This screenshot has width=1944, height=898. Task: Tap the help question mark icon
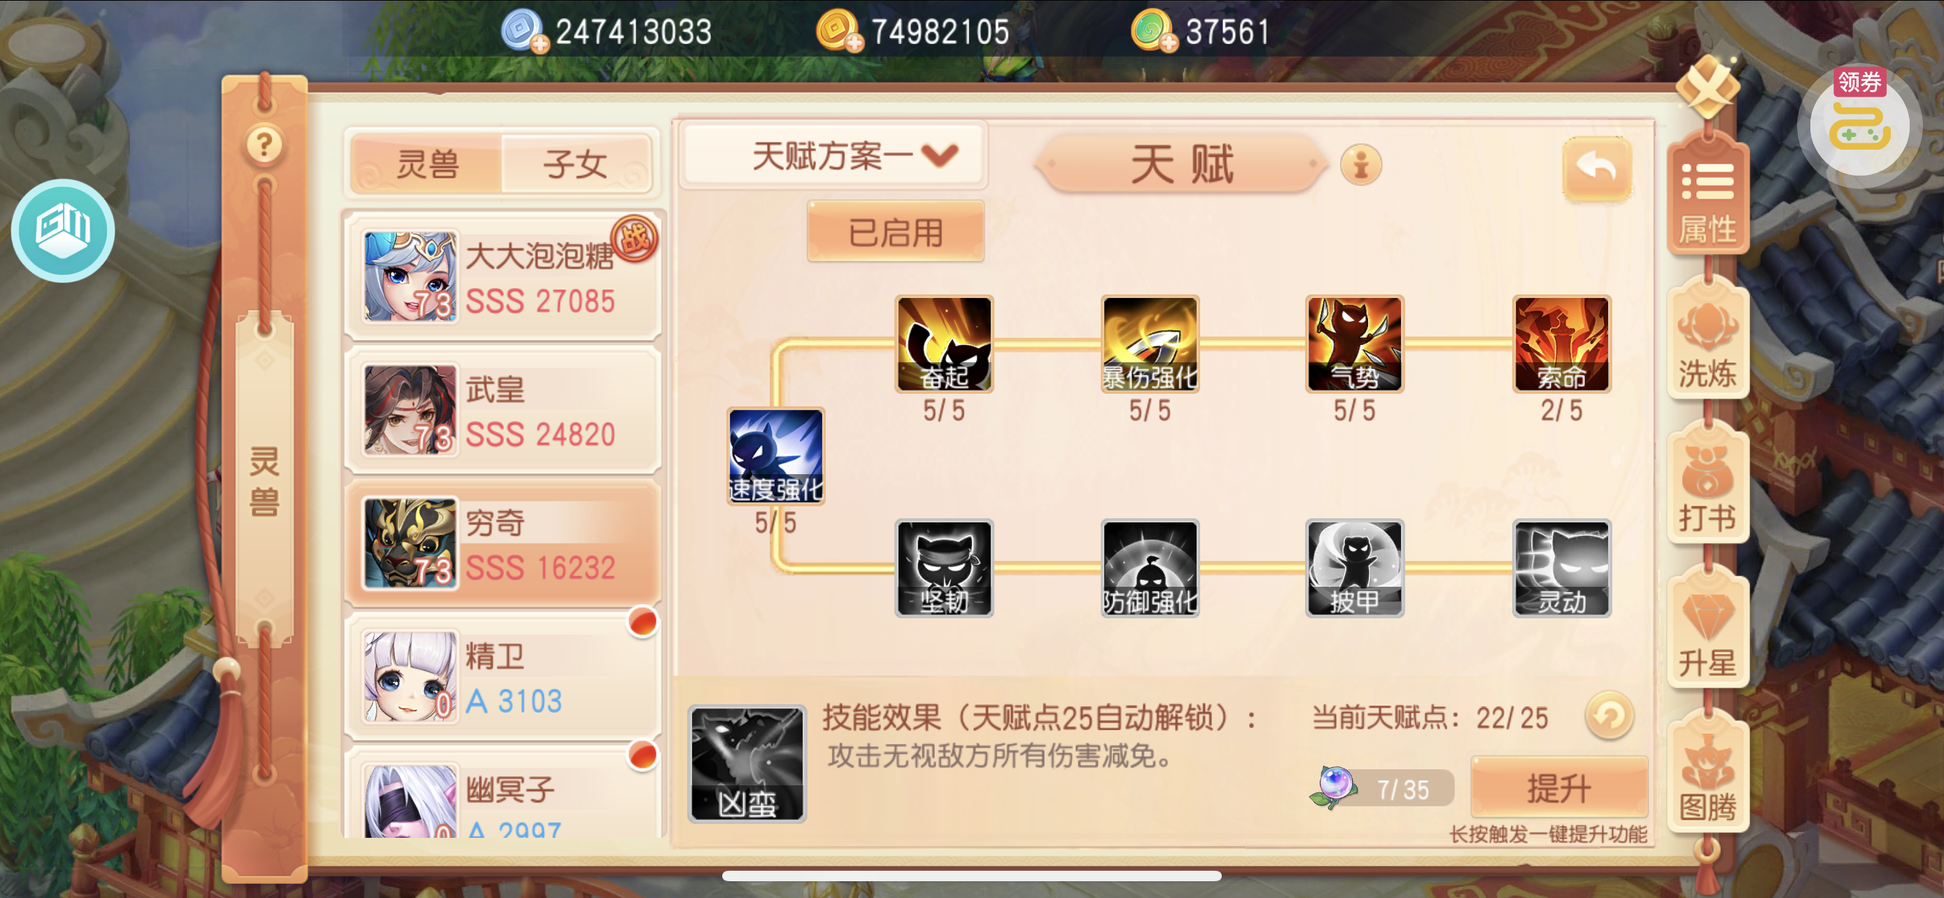pyautogui.click(x=264, y=144)
